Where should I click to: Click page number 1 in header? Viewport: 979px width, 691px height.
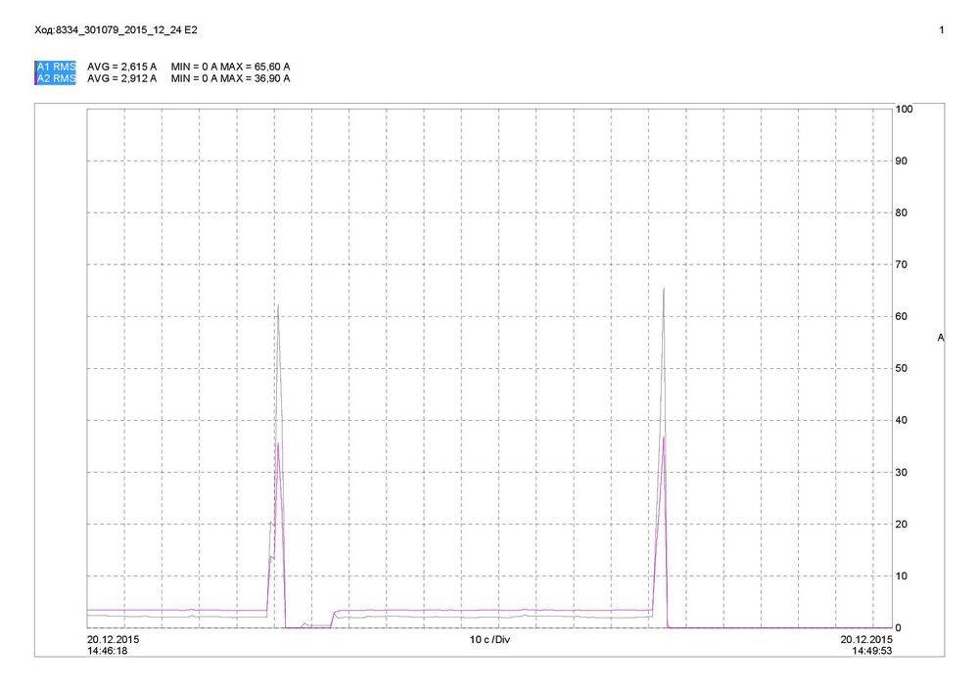click(x=942, y=30)
